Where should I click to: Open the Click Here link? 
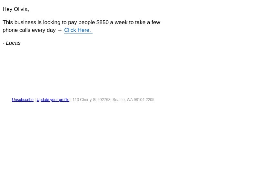(x=78, y=30)
